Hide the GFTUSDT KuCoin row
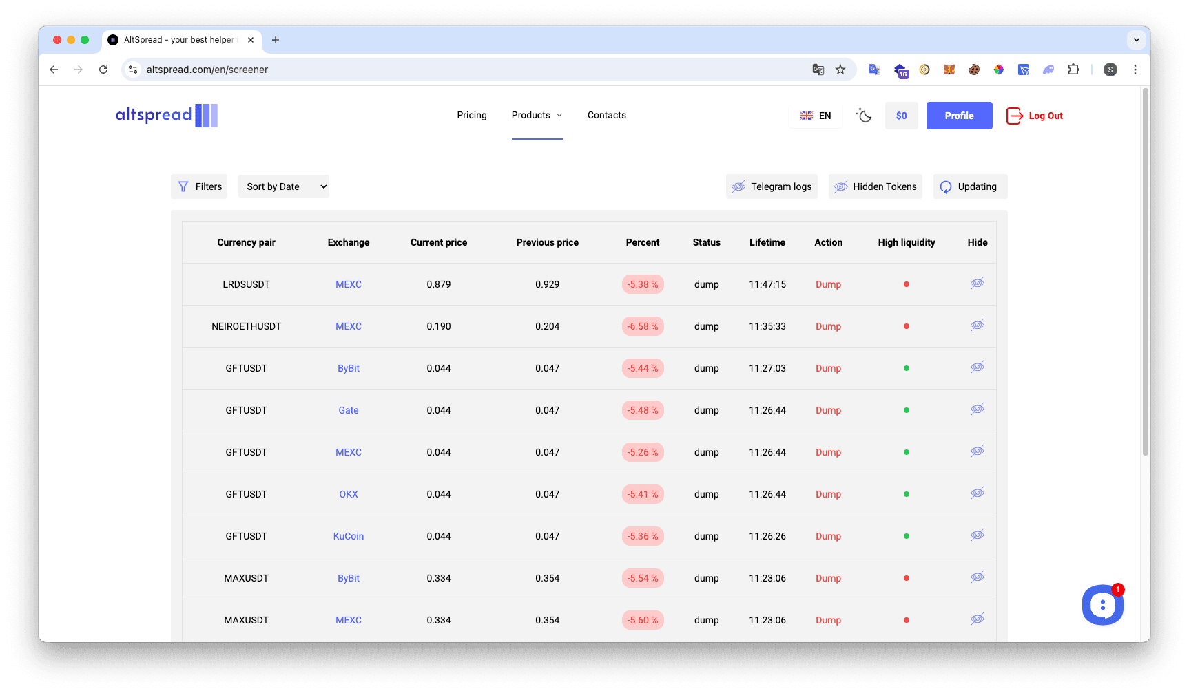 (977, 535)
